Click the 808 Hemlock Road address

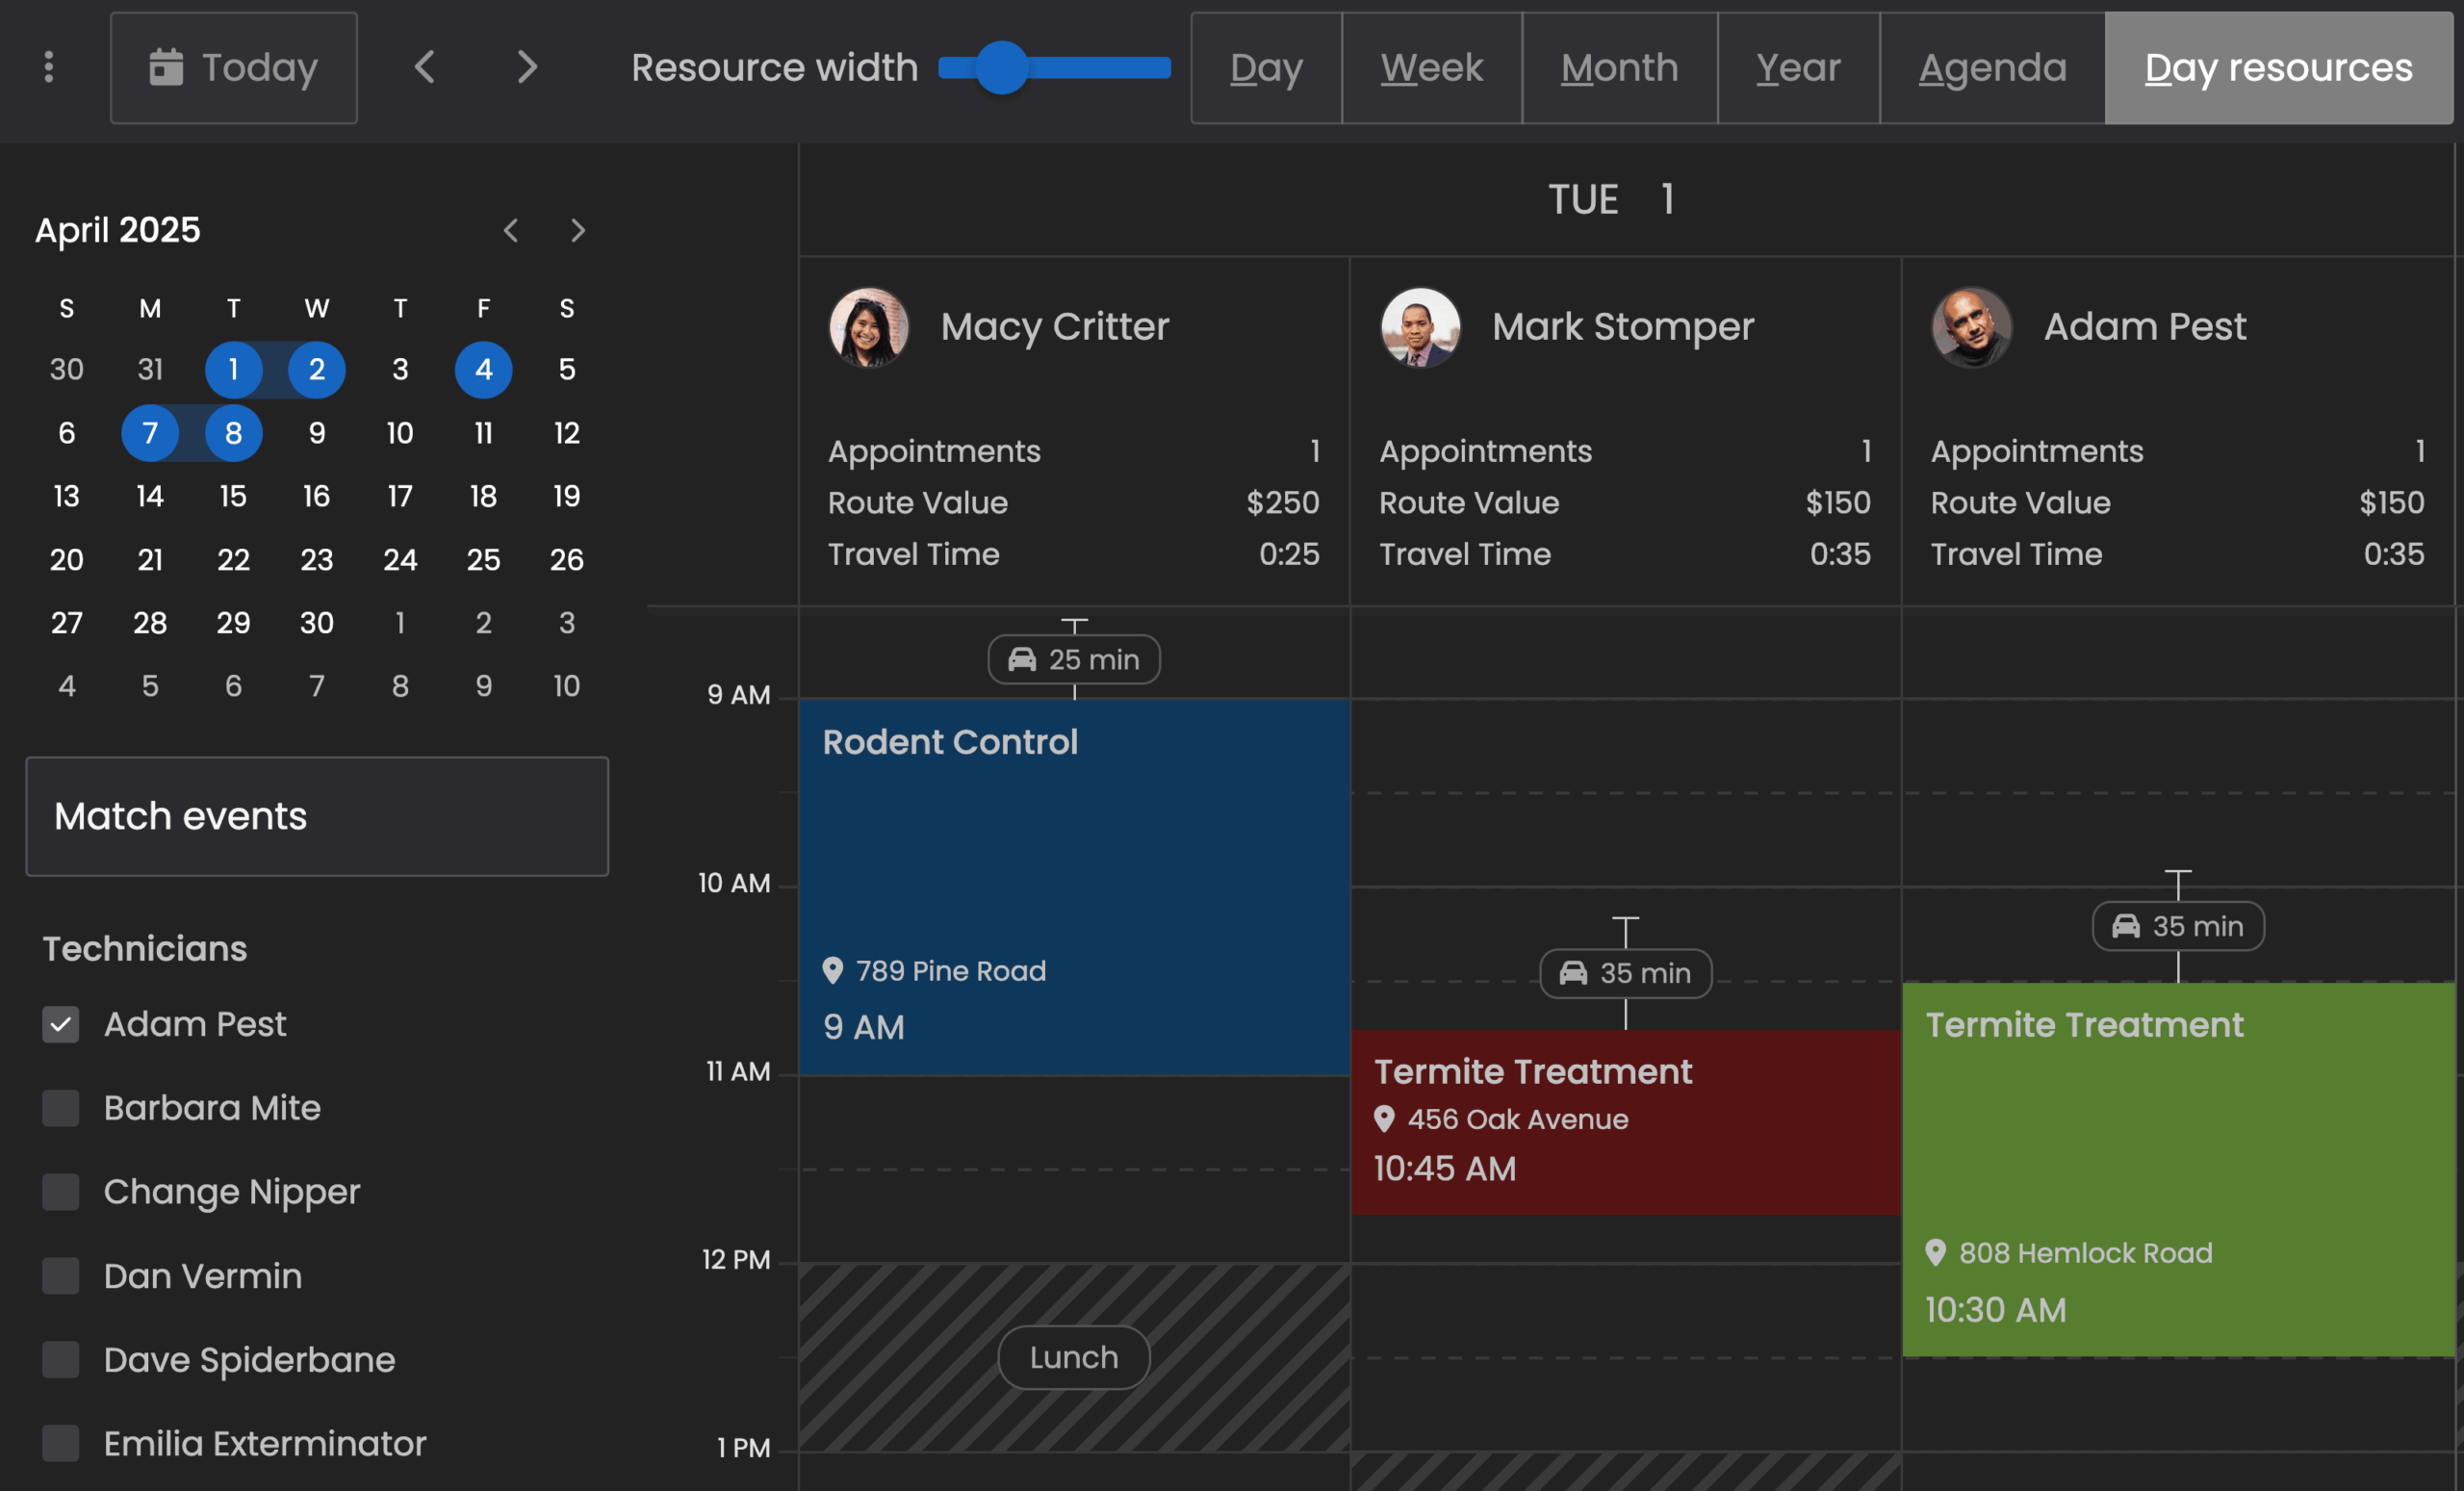pos(2086,1253)
